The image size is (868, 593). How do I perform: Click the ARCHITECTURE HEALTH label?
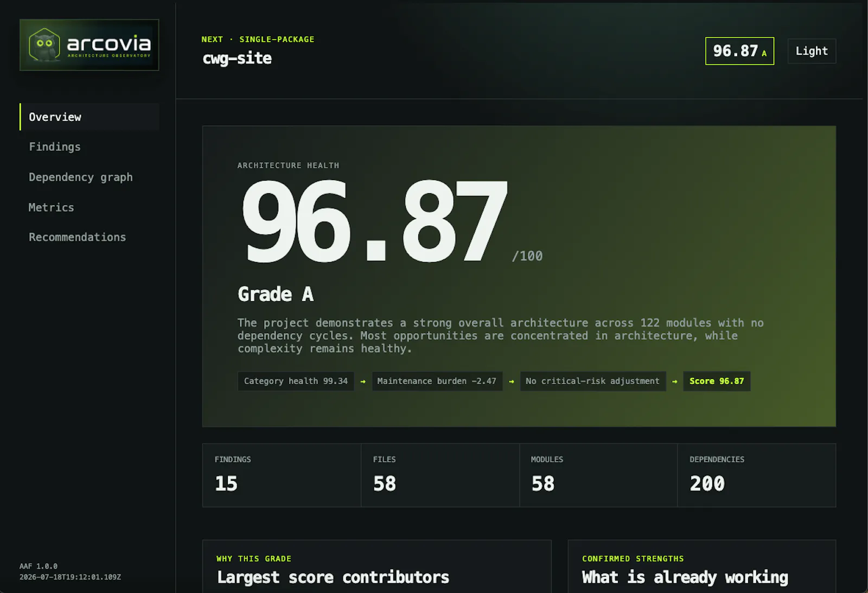coord(288,165)
